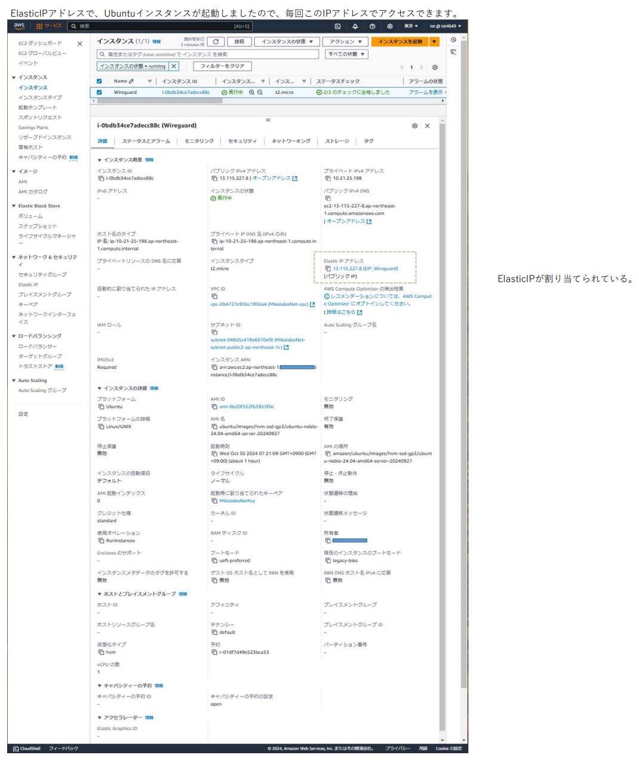Copy the AMI ID value

click(214, 407)
